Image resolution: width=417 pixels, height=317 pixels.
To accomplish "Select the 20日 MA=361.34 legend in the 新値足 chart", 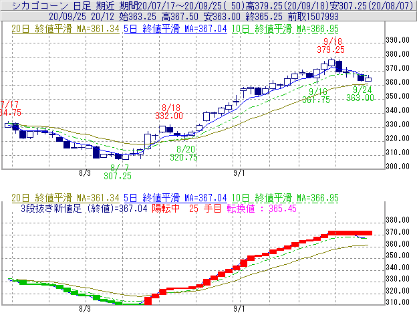I will click(65, 198).
